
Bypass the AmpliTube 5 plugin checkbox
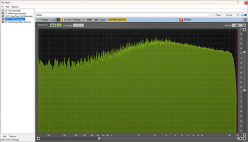3,16
